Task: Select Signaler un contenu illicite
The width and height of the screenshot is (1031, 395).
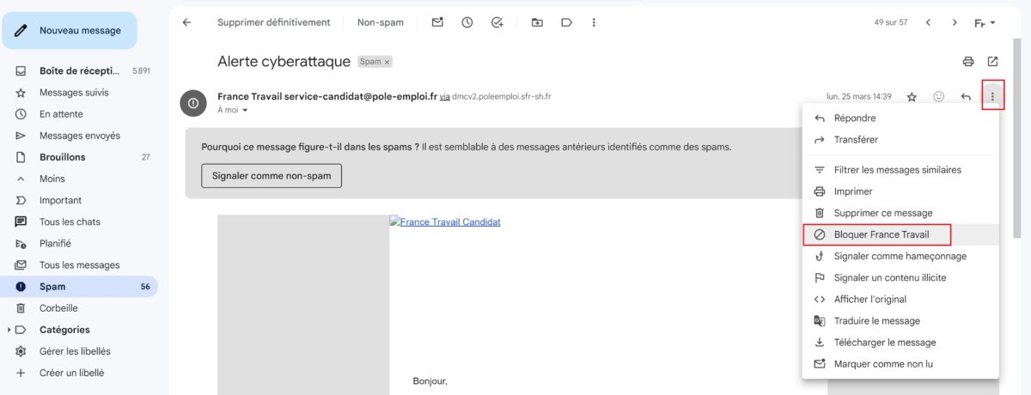Action: pos(900,277)
